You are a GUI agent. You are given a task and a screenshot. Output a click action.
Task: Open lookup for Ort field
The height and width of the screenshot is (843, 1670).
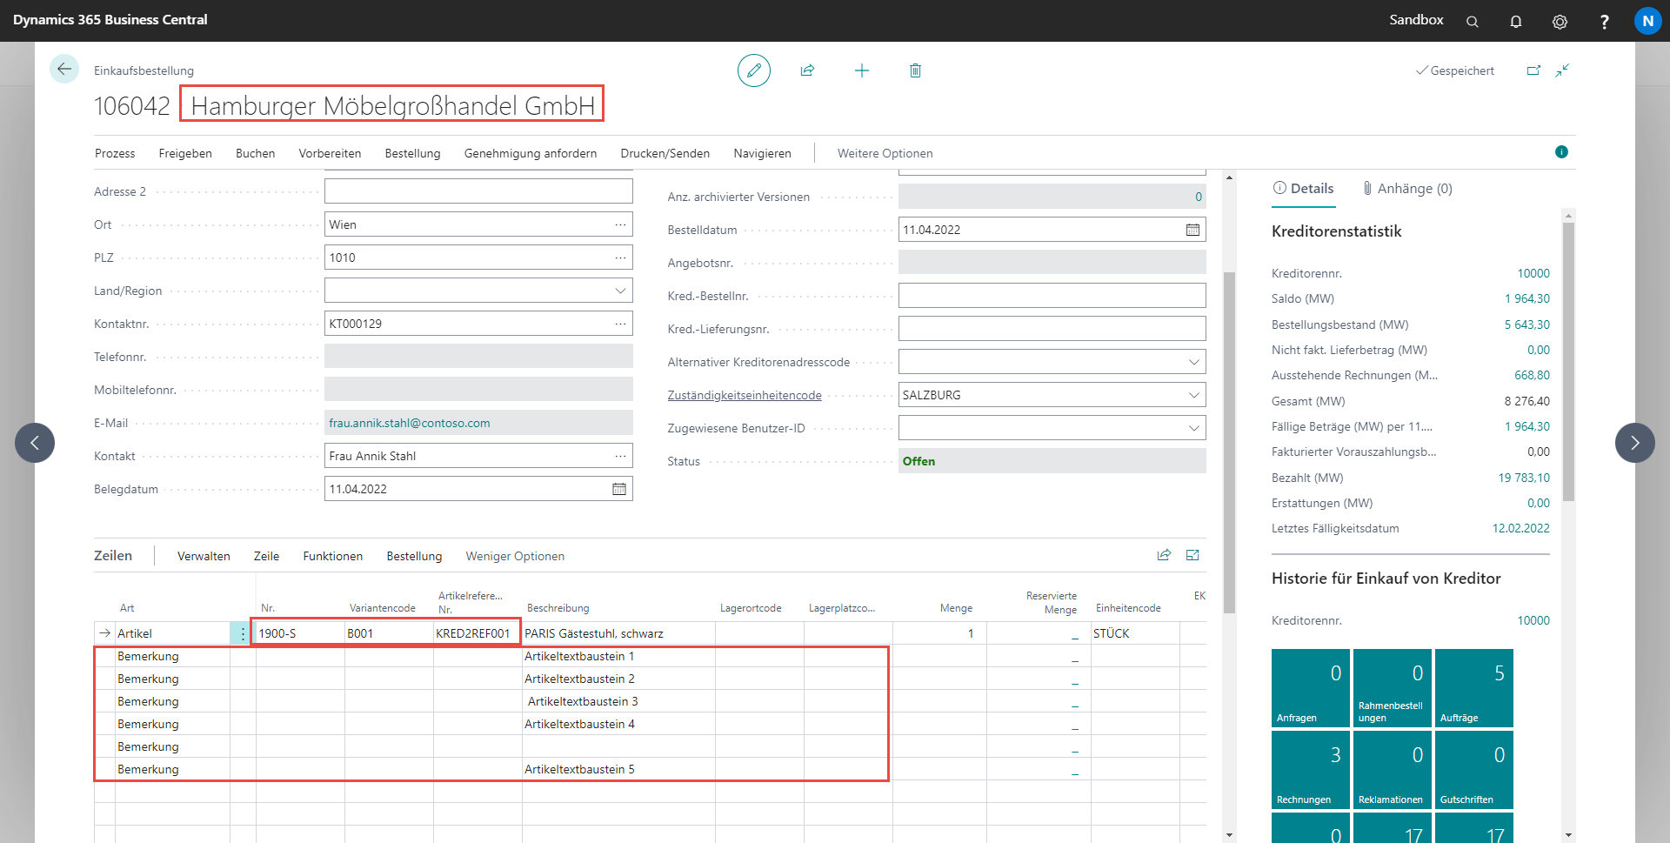tap(620, 224)
